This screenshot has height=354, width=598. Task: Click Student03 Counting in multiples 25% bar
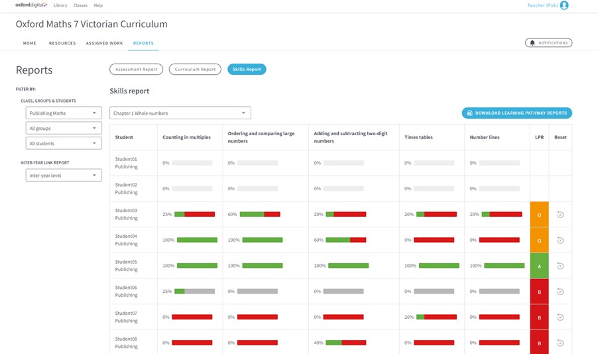(x=194, y=214)
